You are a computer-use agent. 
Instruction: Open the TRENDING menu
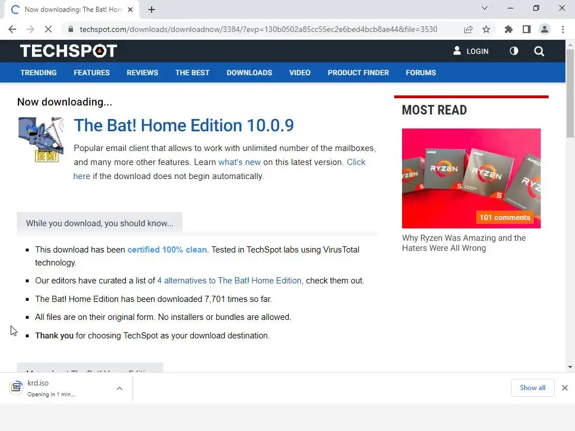coord(39,72)
